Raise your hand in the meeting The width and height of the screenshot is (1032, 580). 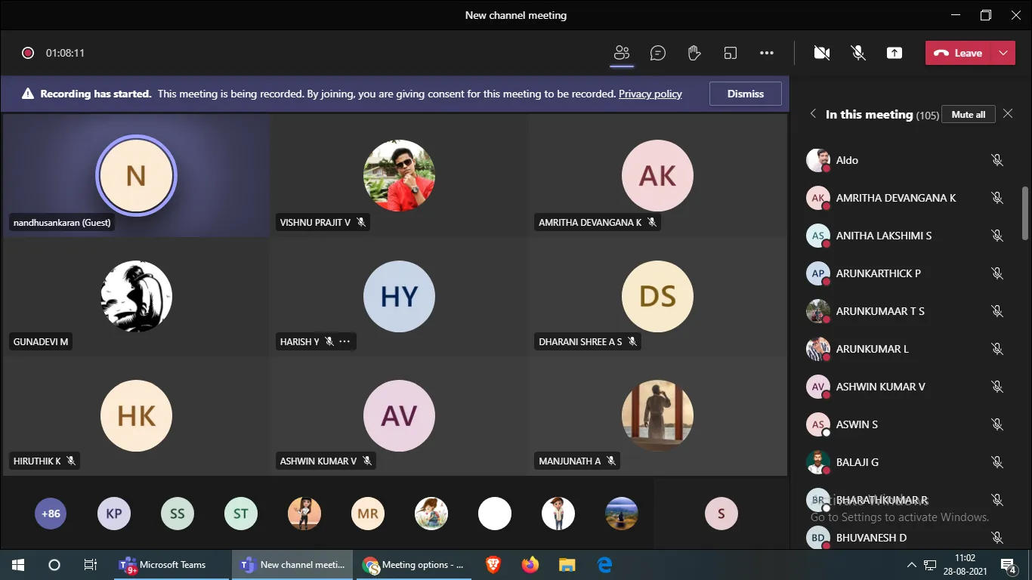(694, 53)
